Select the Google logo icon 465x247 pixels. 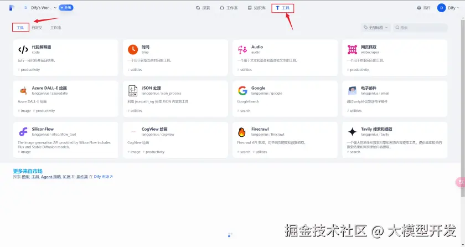click(242, 91)
